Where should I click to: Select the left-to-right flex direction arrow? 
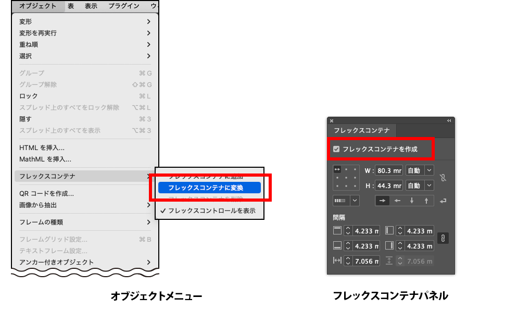tap(383, 200)
